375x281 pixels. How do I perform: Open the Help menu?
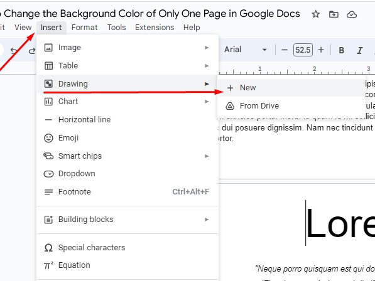[x=192, y=28]
